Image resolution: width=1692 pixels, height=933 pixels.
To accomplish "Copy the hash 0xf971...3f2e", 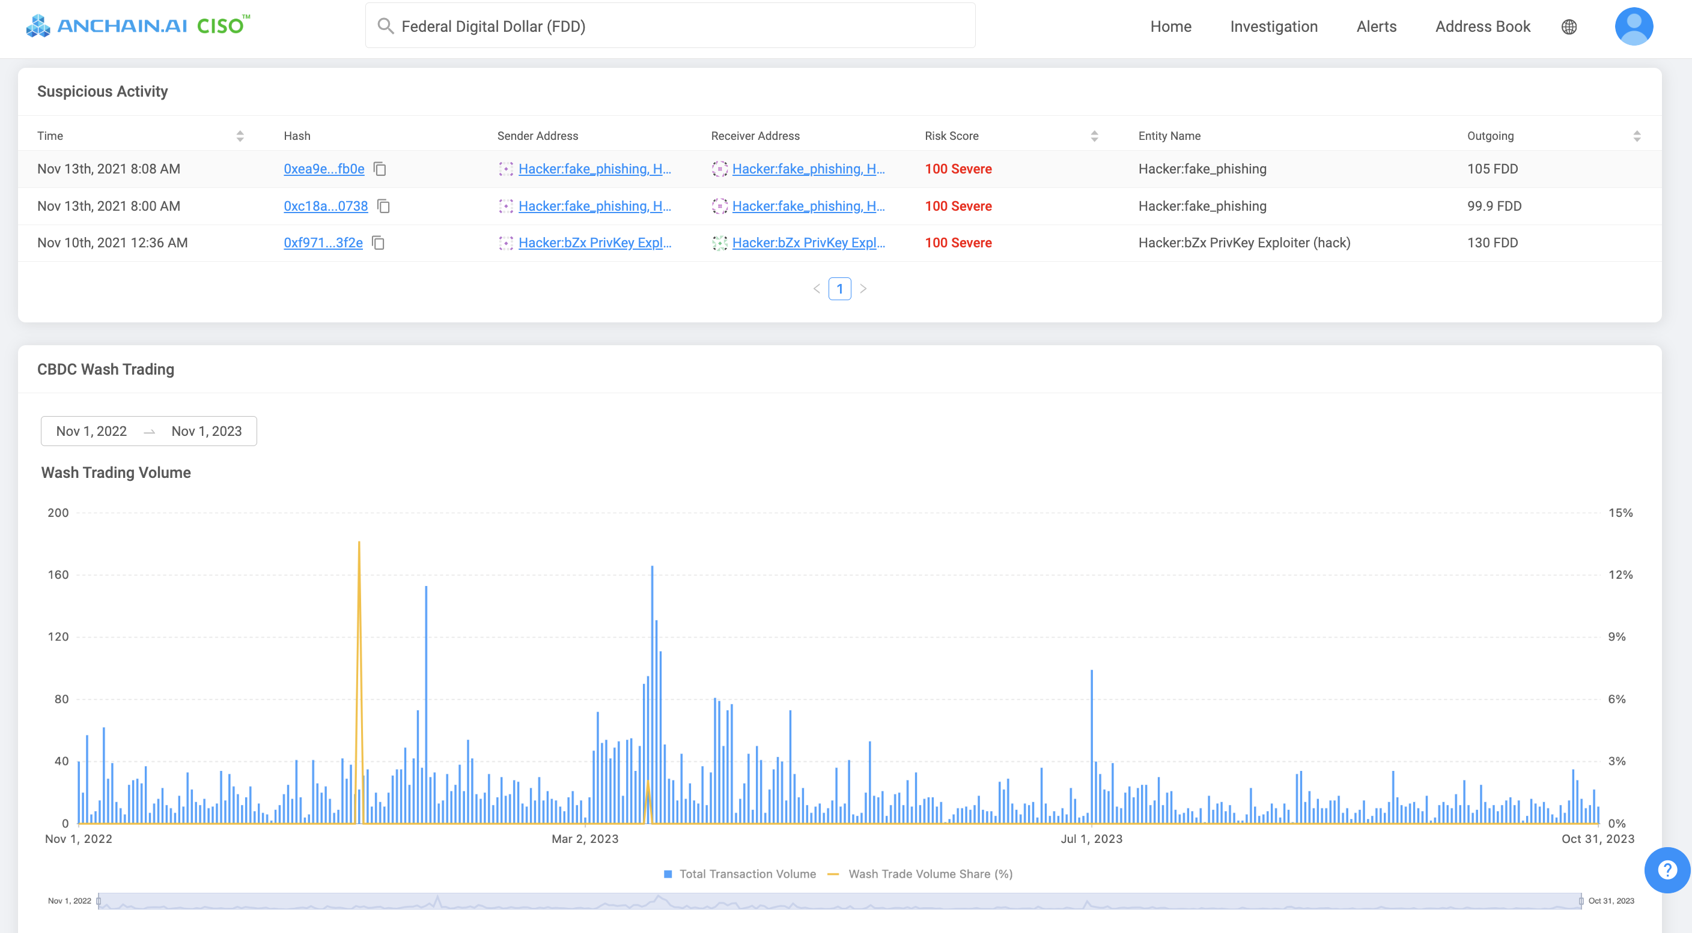I will click(x=378, y=242).
